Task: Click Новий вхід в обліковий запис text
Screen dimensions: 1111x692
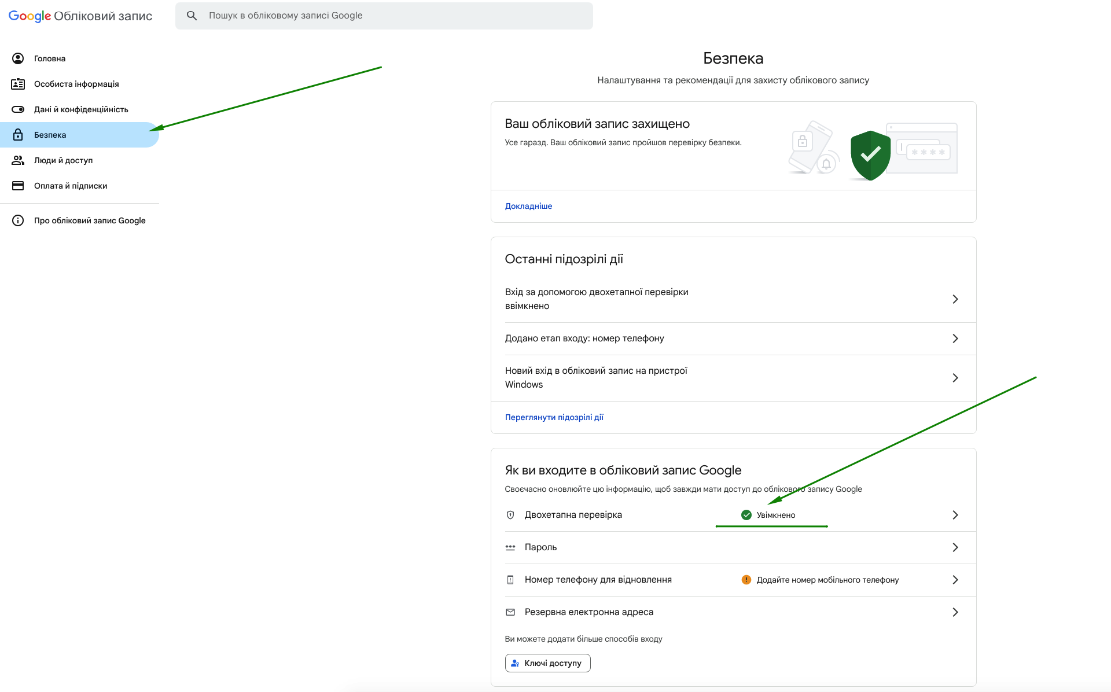Action: point(596,377)
